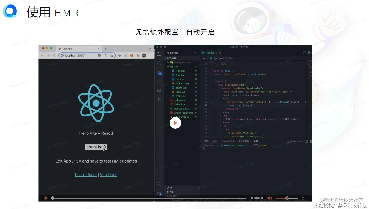Open index.html in the file explorer
This screenshot has width=369, height=209.
182,104
